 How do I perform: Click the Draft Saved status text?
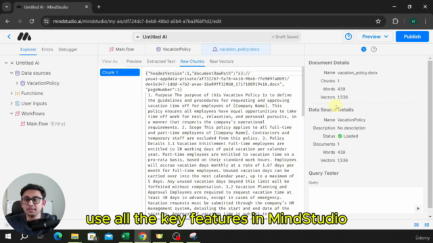coord(285,36)
